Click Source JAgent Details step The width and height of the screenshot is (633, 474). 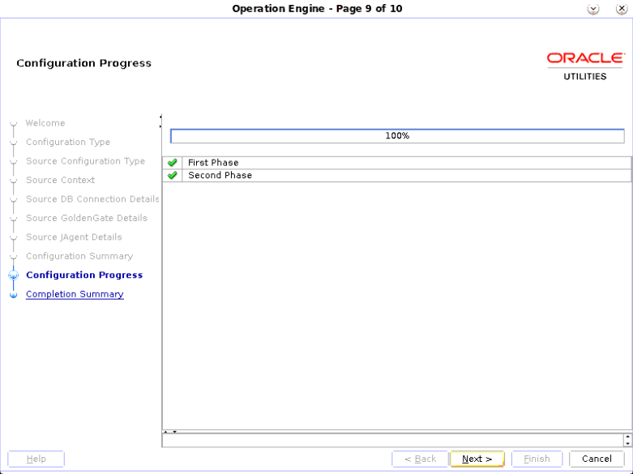(x=74, y=237)
